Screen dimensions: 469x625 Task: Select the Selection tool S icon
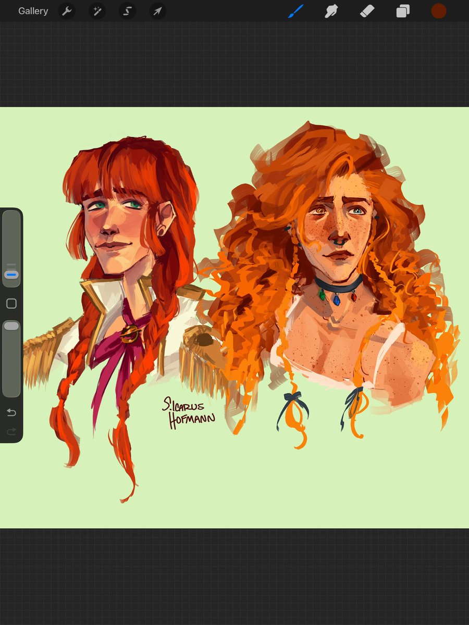pos(127,11)
